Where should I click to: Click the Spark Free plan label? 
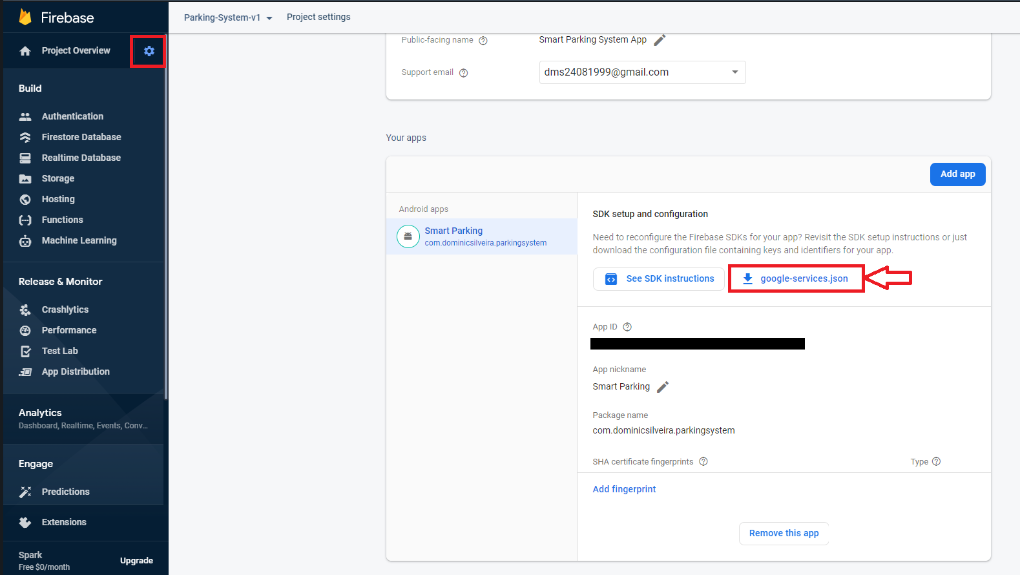(x=44, y=561)
